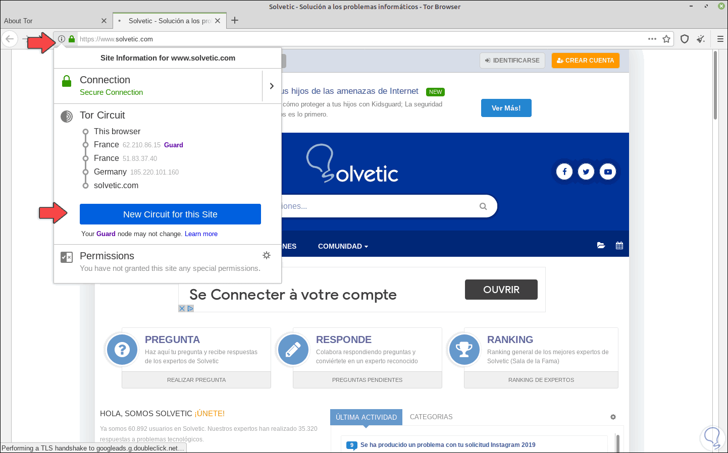728x453 pixels.
Task: Open the Learn more link
Action: [201, 234]
